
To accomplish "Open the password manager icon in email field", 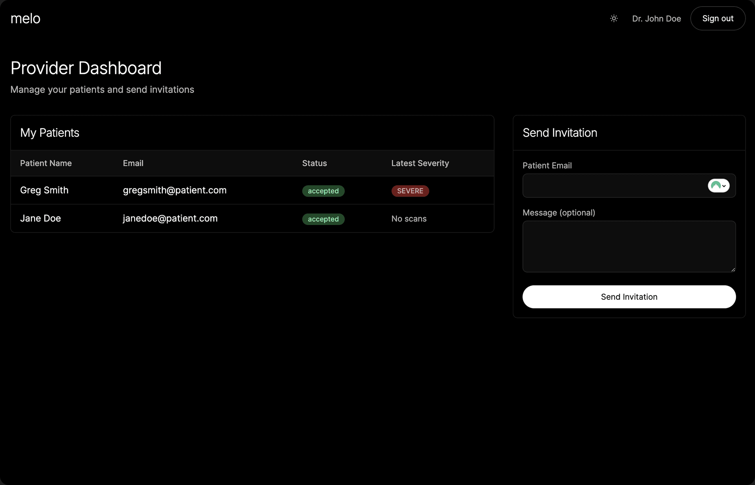I will tap(718, 186).
